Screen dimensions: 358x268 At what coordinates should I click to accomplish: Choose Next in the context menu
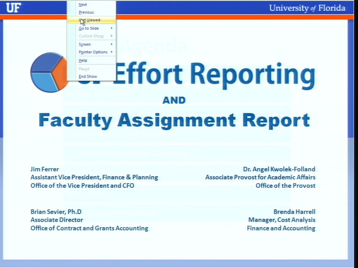(x=91, y=4)
